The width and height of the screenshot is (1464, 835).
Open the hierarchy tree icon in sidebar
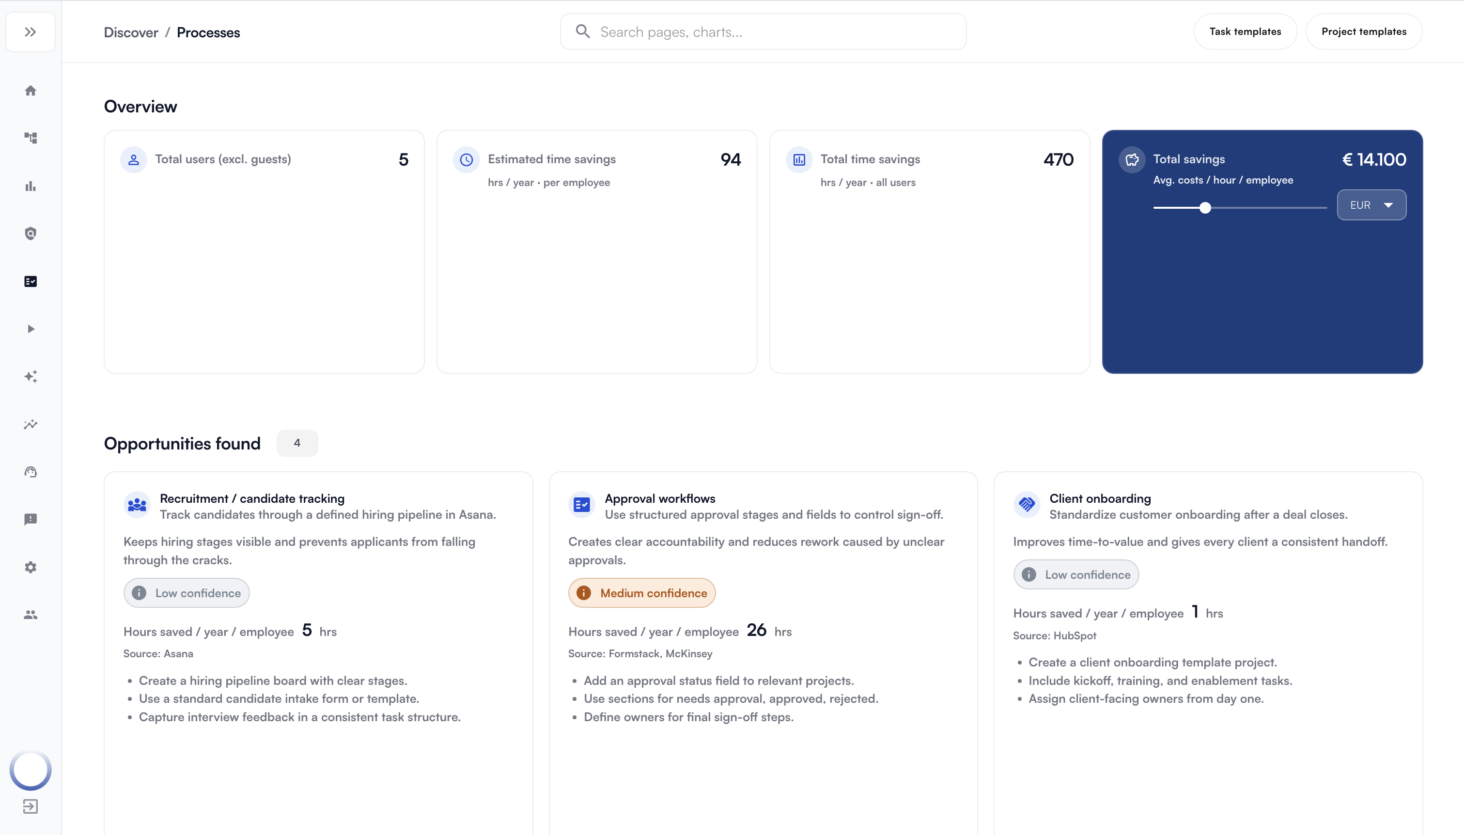31,138
